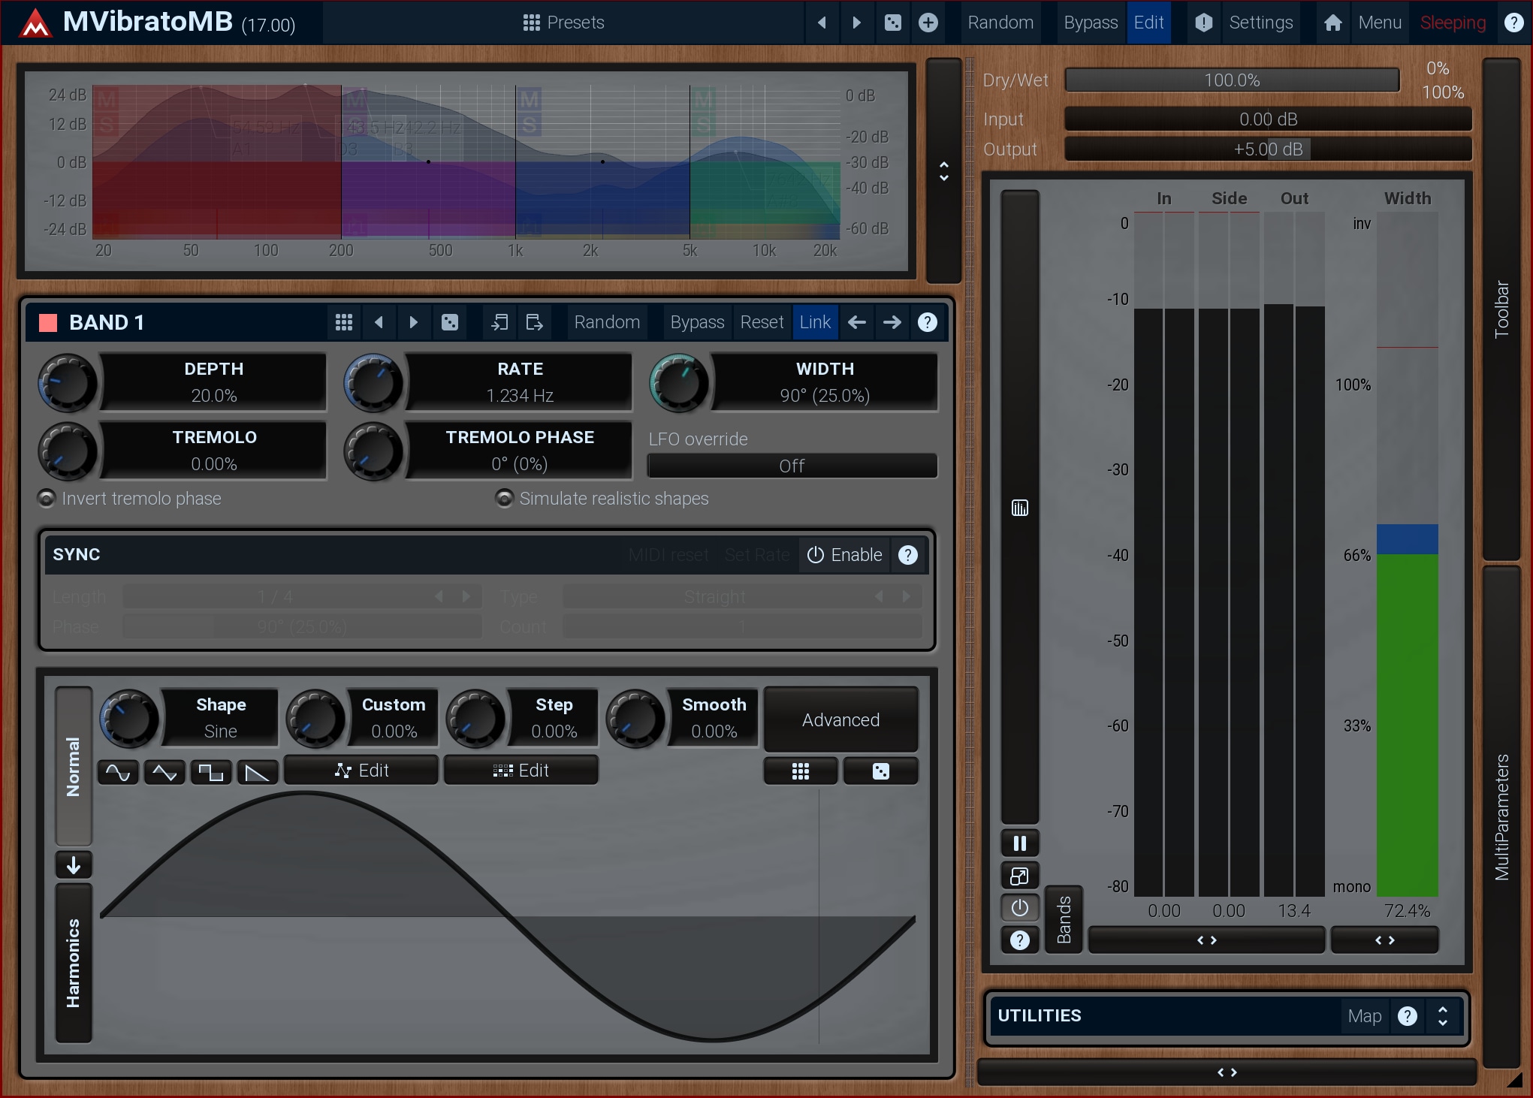Viewport: 1533px width, 1098px height.
Task: Click the Band 1 paste icon
Action: tap(534, 322)
